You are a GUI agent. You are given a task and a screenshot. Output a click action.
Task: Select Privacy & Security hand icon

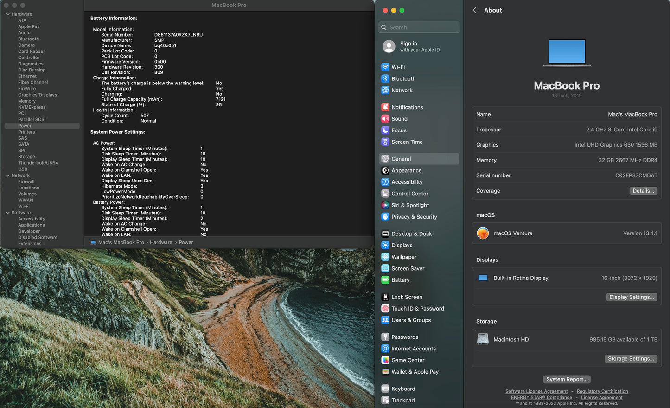tap(385, 216)
